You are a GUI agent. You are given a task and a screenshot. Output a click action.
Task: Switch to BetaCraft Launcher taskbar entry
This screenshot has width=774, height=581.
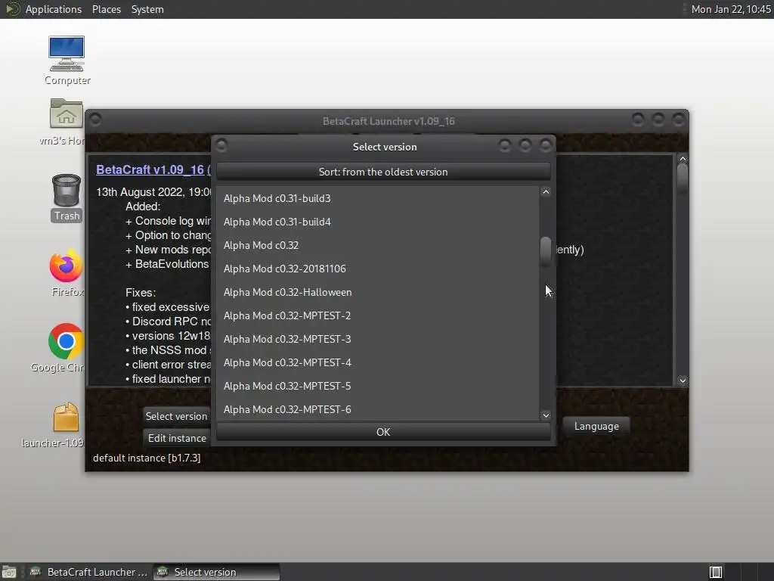click(x=89, y=572)
